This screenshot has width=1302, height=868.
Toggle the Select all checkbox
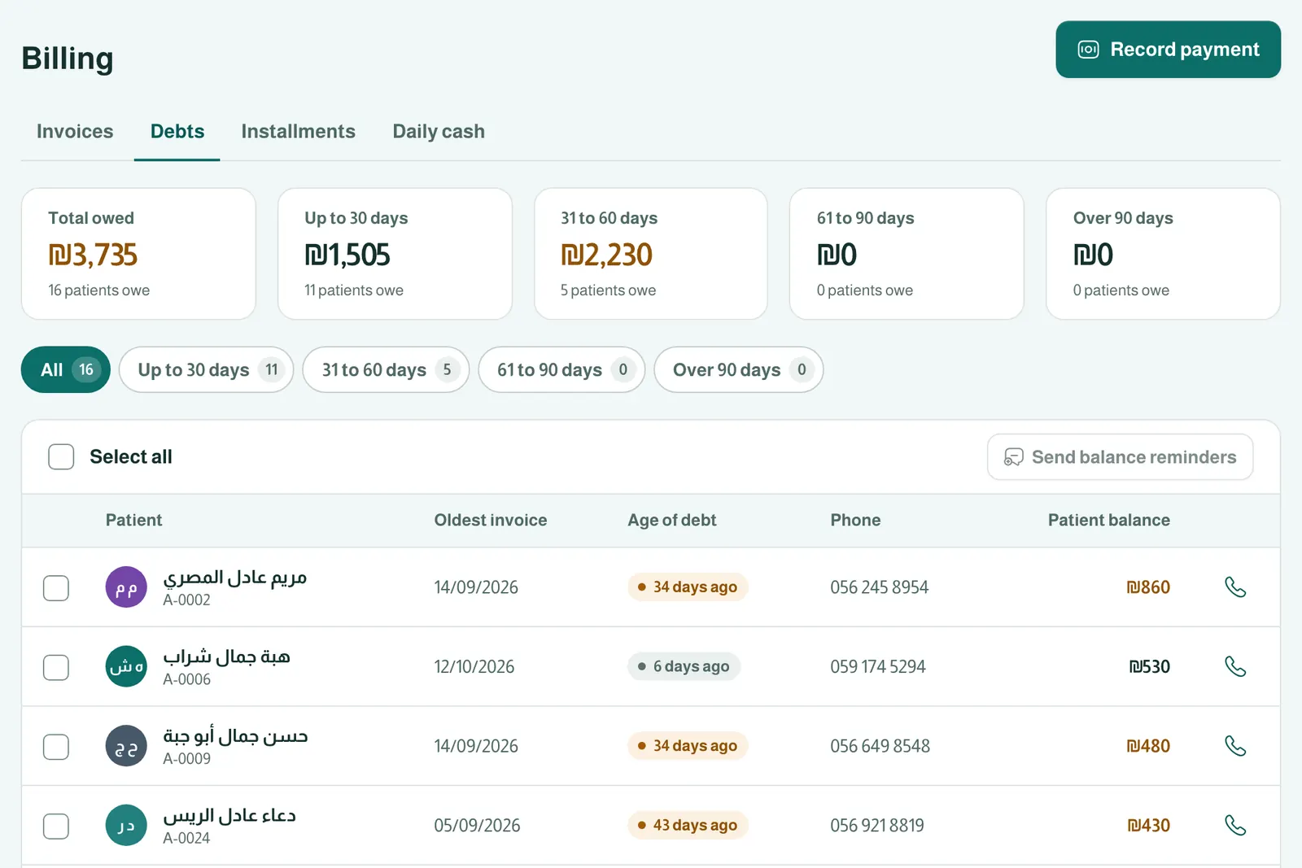tap(61, 456)
